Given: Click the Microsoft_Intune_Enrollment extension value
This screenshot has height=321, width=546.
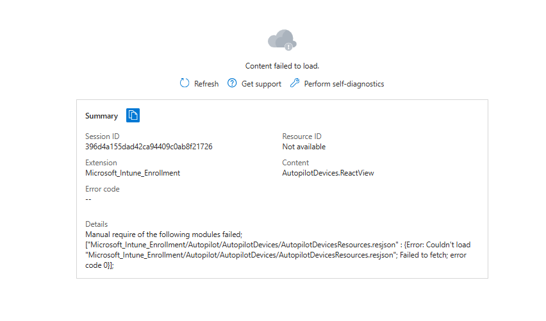Looking at the screenshot, I should (133, 173).
